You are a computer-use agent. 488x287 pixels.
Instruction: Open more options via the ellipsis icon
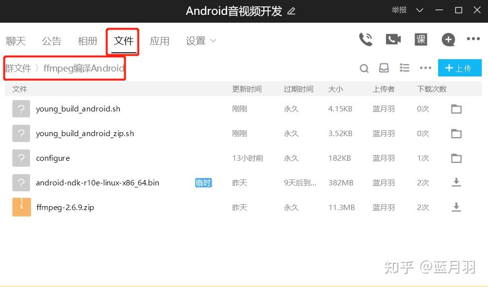pos(425,68)
